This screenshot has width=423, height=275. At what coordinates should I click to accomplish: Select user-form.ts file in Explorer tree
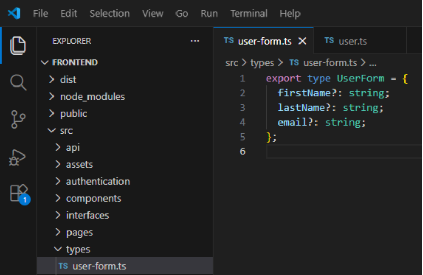coord(99,266)
